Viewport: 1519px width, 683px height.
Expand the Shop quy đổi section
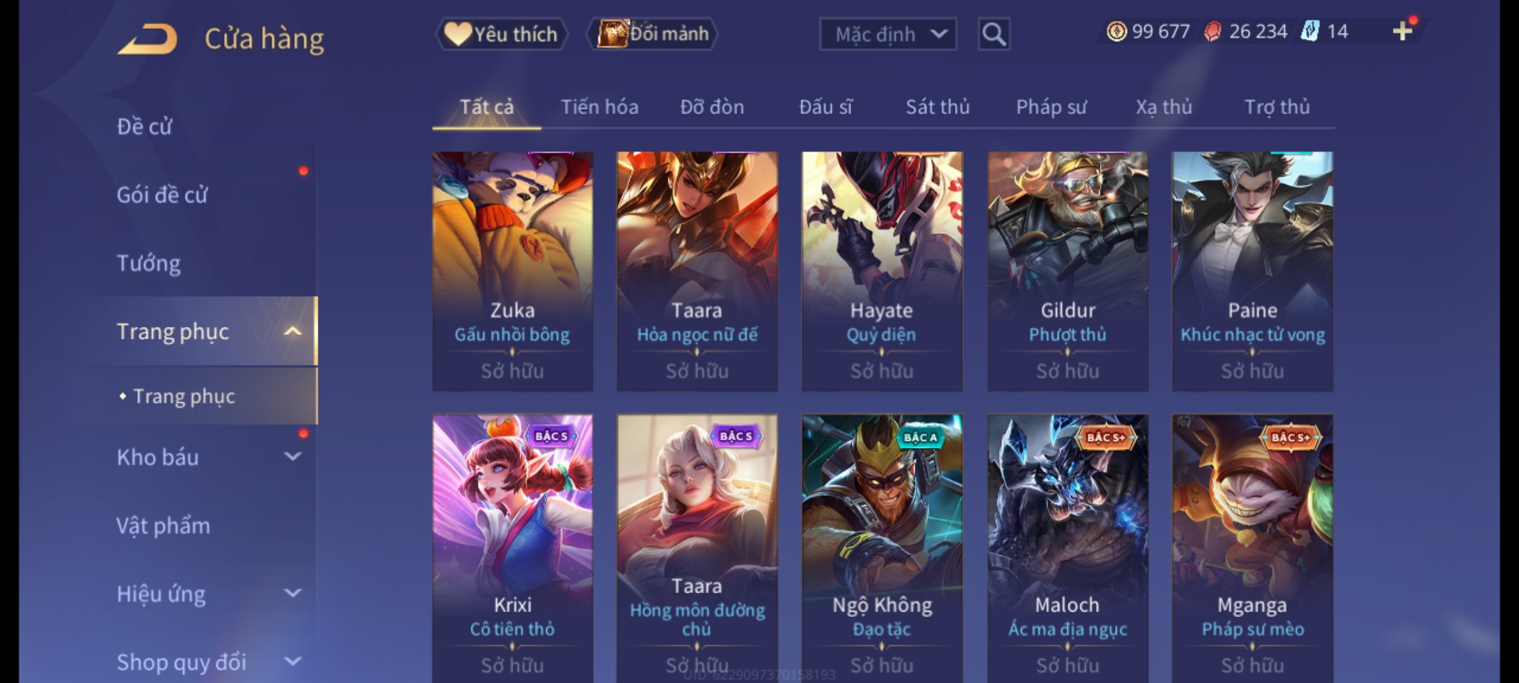click(292, 661)
